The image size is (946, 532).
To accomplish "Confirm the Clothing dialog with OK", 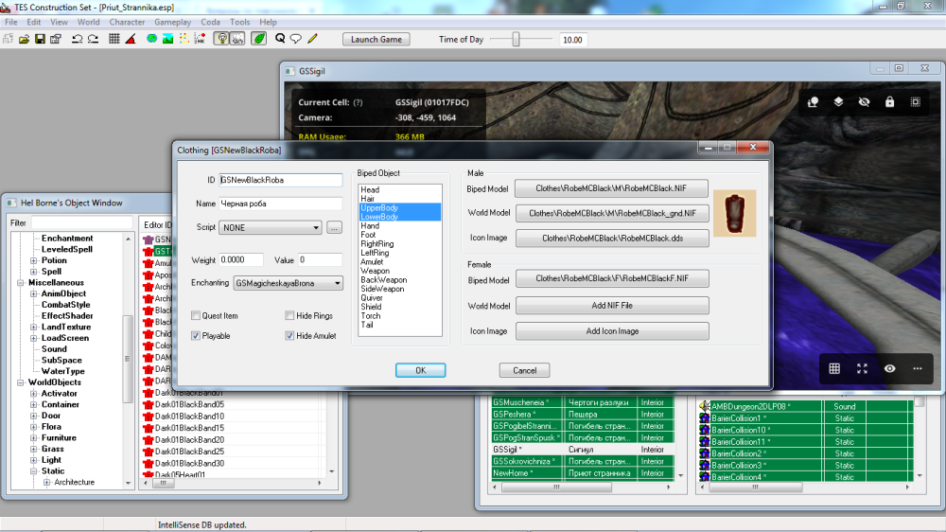I will pyautogui.click(x=421, y=370).
